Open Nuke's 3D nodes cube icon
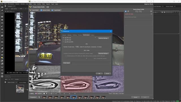181x102 pixels. (2, 36)
